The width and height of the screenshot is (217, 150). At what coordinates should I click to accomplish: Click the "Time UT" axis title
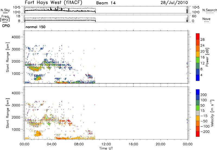(x=106, y=148)
